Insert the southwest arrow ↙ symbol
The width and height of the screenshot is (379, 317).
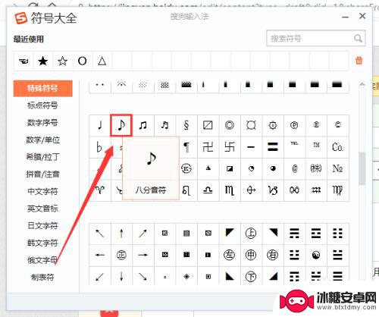point(100,276)
